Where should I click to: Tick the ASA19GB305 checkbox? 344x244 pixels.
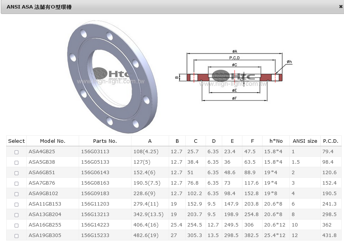(16, 236)
